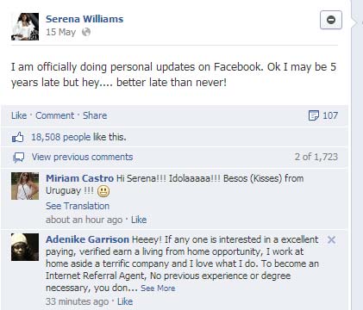363x310 pixels.
Task: Like Miriam Castro's comment
Action: click(139, 220)
